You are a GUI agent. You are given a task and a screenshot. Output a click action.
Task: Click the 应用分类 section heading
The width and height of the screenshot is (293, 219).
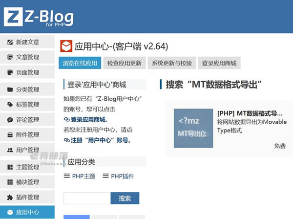tap(81, 162)
